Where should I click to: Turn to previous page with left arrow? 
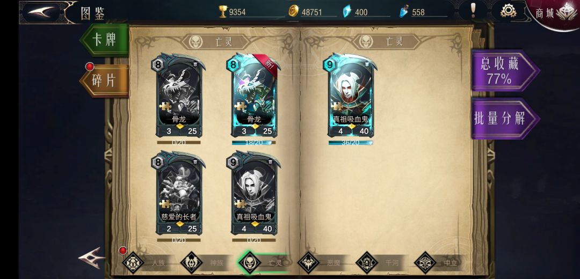tap(91, 258)
